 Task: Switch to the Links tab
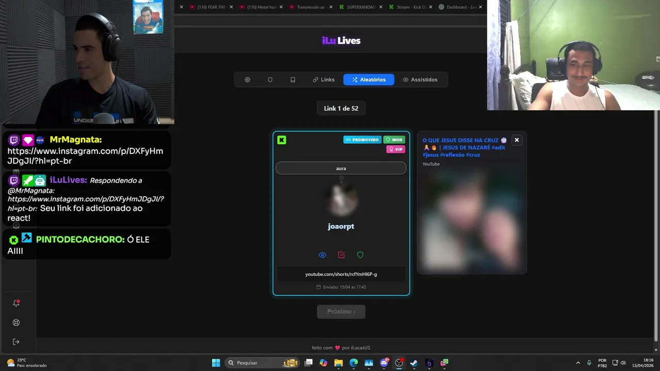[x=324, y=80]
